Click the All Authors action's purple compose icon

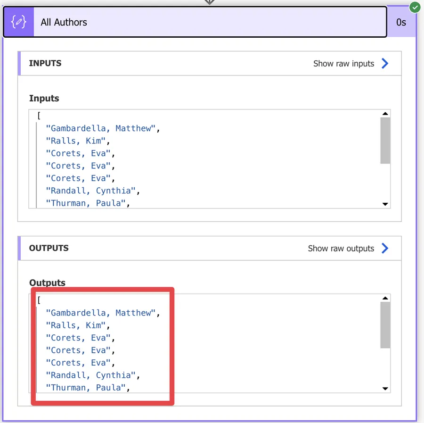click(18, 22)
